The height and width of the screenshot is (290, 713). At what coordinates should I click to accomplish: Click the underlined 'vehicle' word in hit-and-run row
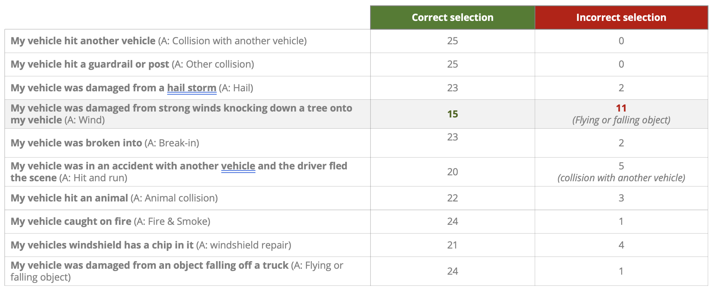[x=238, y=166]
